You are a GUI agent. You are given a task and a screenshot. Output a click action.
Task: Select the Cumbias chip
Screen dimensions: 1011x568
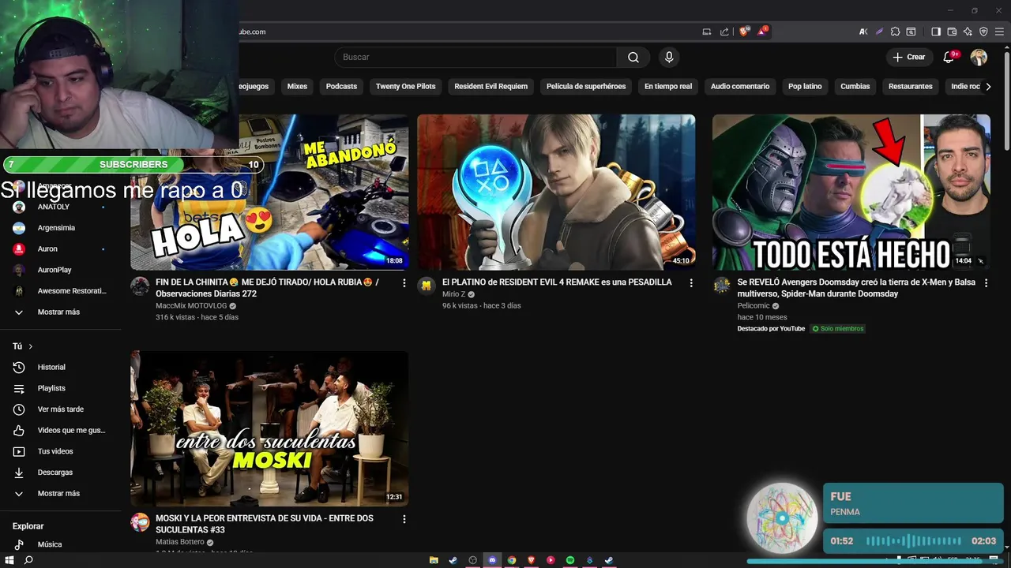[x=855, y=86]
